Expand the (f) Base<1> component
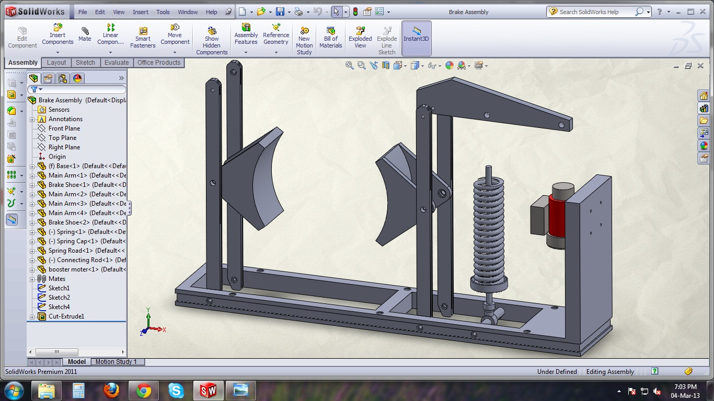Viewport: 714px width, 401px height. click(x=32, y=166)
